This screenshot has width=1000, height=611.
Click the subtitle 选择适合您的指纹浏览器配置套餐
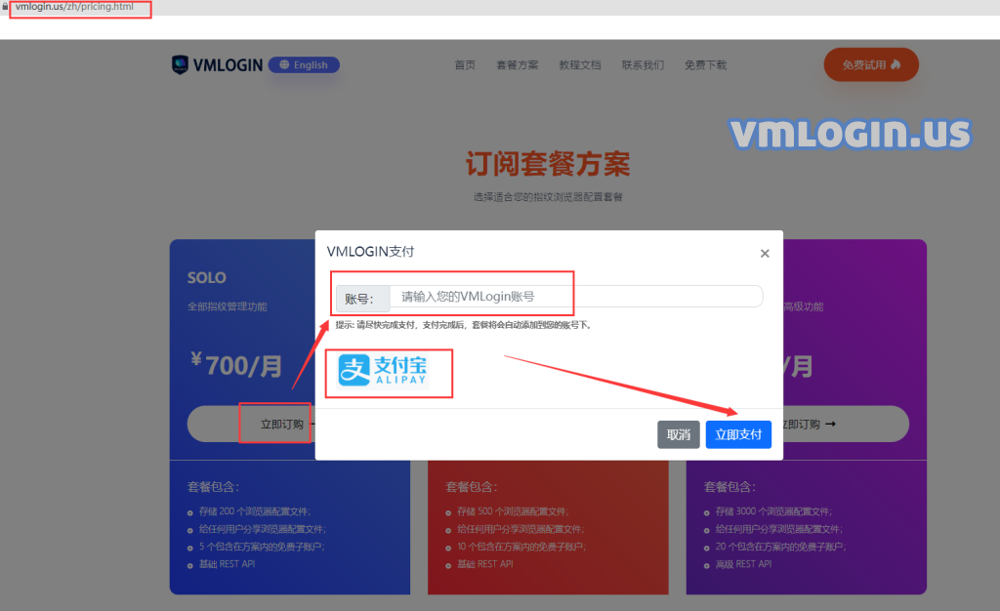click(x=548, y=197)
